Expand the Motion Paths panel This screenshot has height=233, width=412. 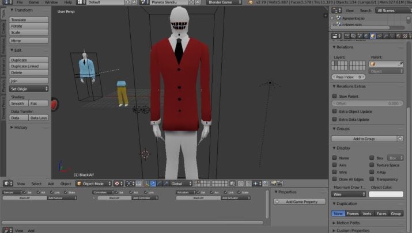(x=349, y=223)
